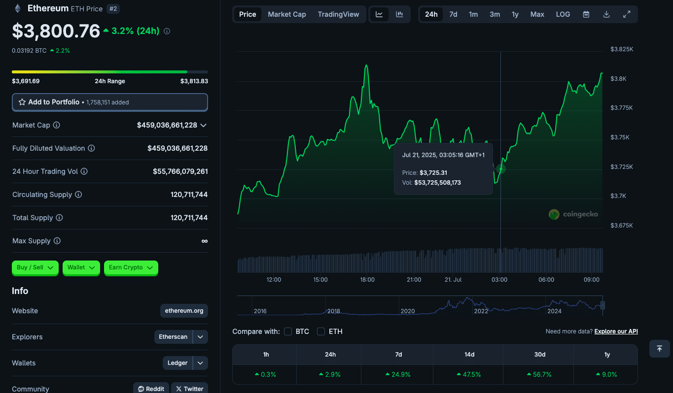Enable BTC comparison checkbox
Screen dimensions: 673x393
(x=288, y=331)
